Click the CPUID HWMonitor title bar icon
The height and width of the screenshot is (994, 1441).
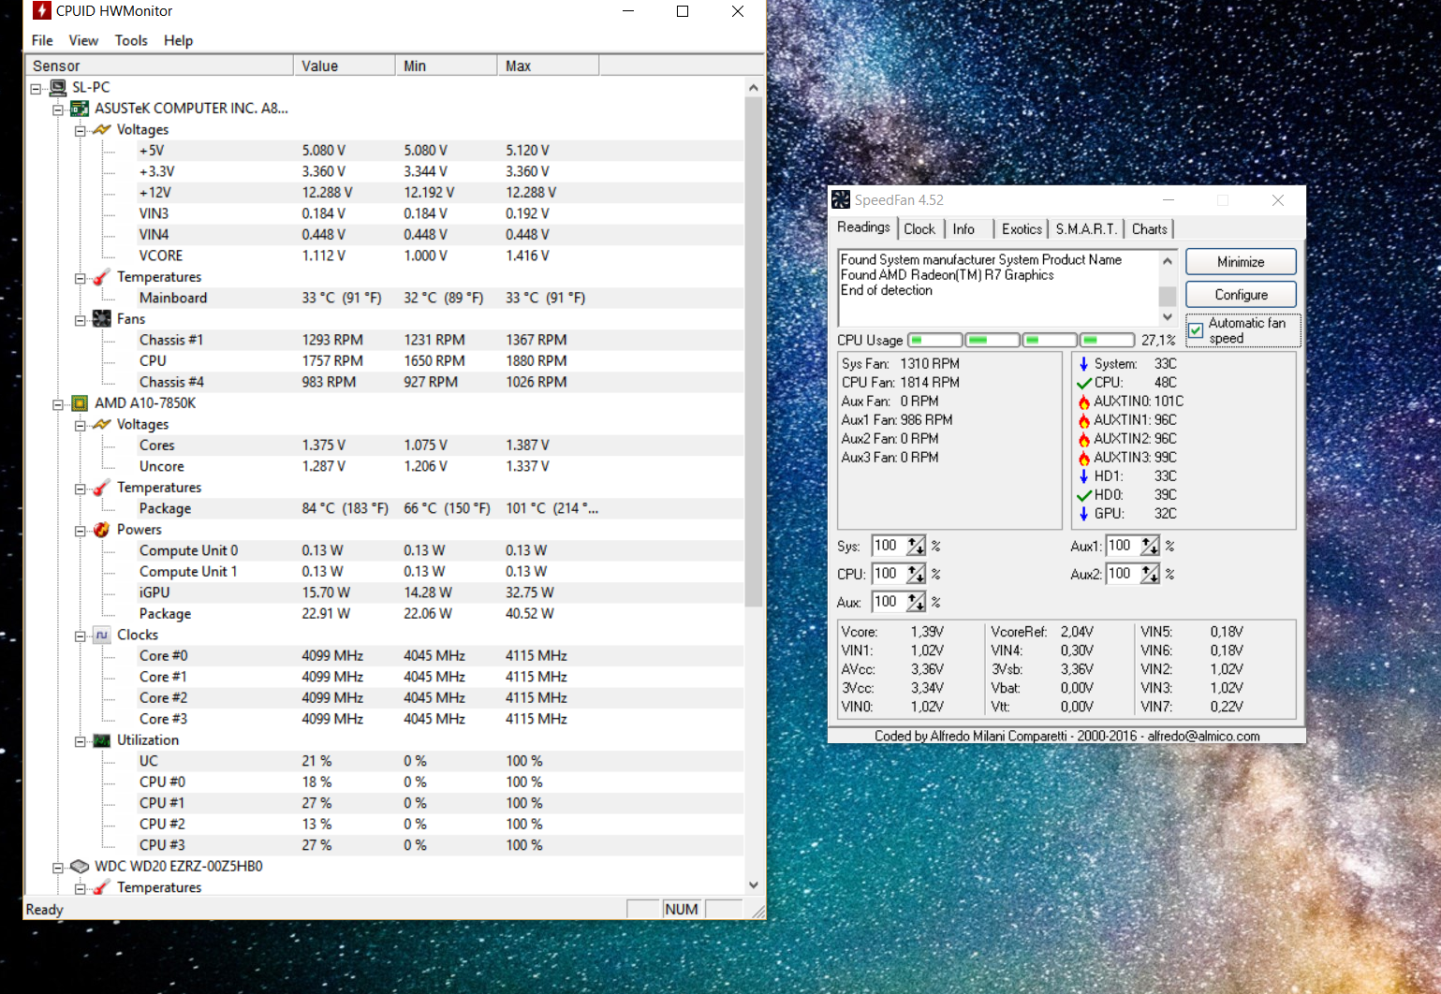(42, 11)
